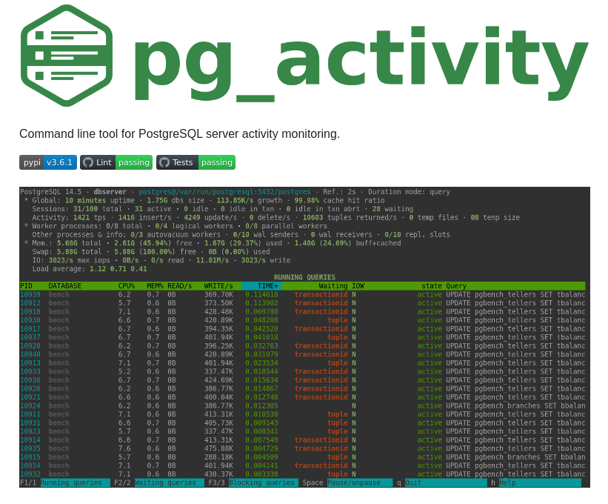This screenshot has width=608, height=504.
Task: Switch to the F2 Waiting queries view
Action: (169, 482)
